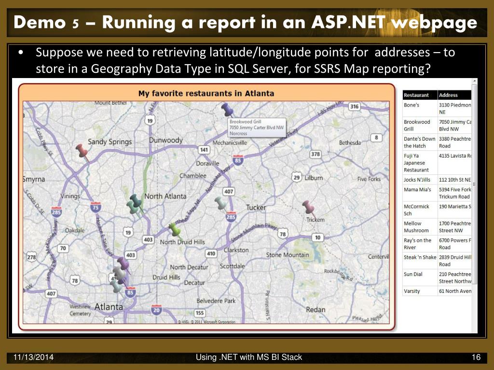Click the US 29 shield beside Lilburn
494x370 pixels.
click(297, 177)
